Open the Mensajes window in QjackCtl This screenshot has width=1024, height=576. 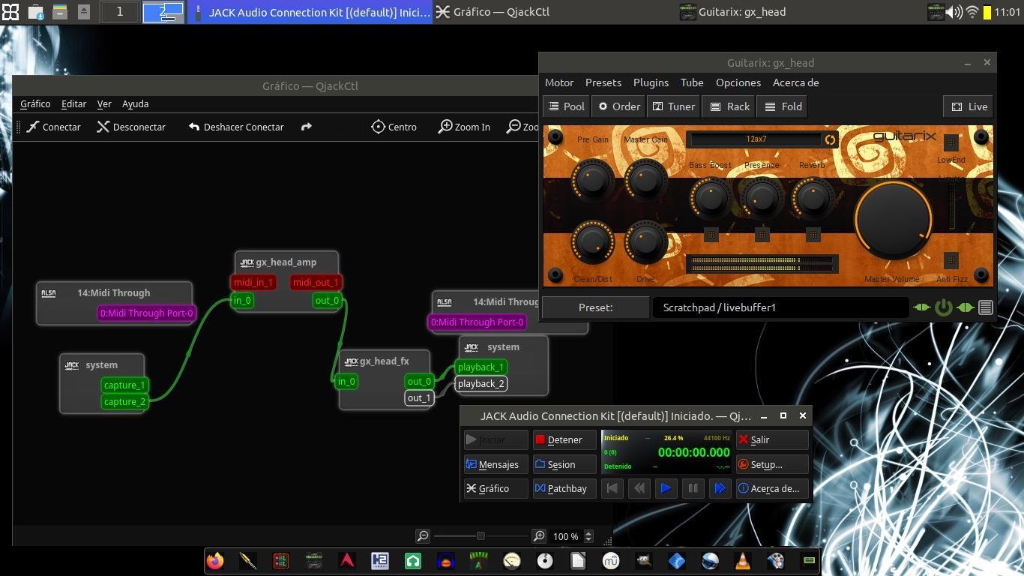point(496,464)
